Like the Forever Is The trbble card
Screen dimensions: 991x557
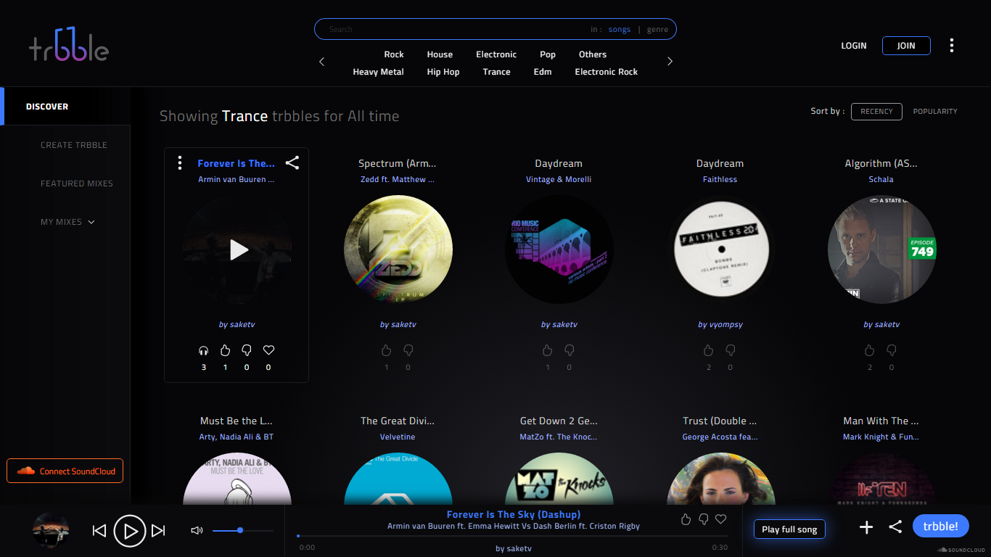click(225, 350)
